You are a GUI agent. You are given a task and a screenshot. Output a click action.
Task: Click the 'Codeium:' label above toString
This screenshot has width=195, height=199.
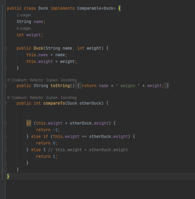[x=20, y=80]
